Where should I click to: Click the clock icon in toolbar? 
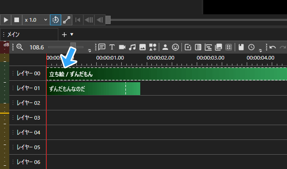pyautogui.click(x=251, y=47)
